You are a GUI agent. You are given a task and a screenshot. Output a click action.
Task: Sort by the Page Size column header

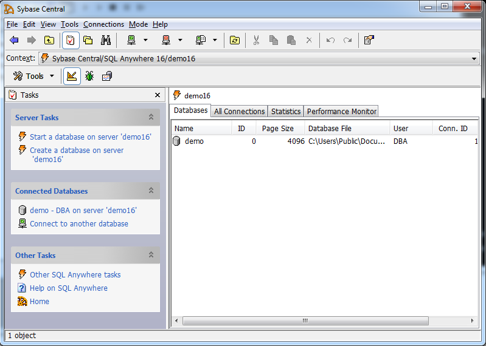tap(280, 128)
